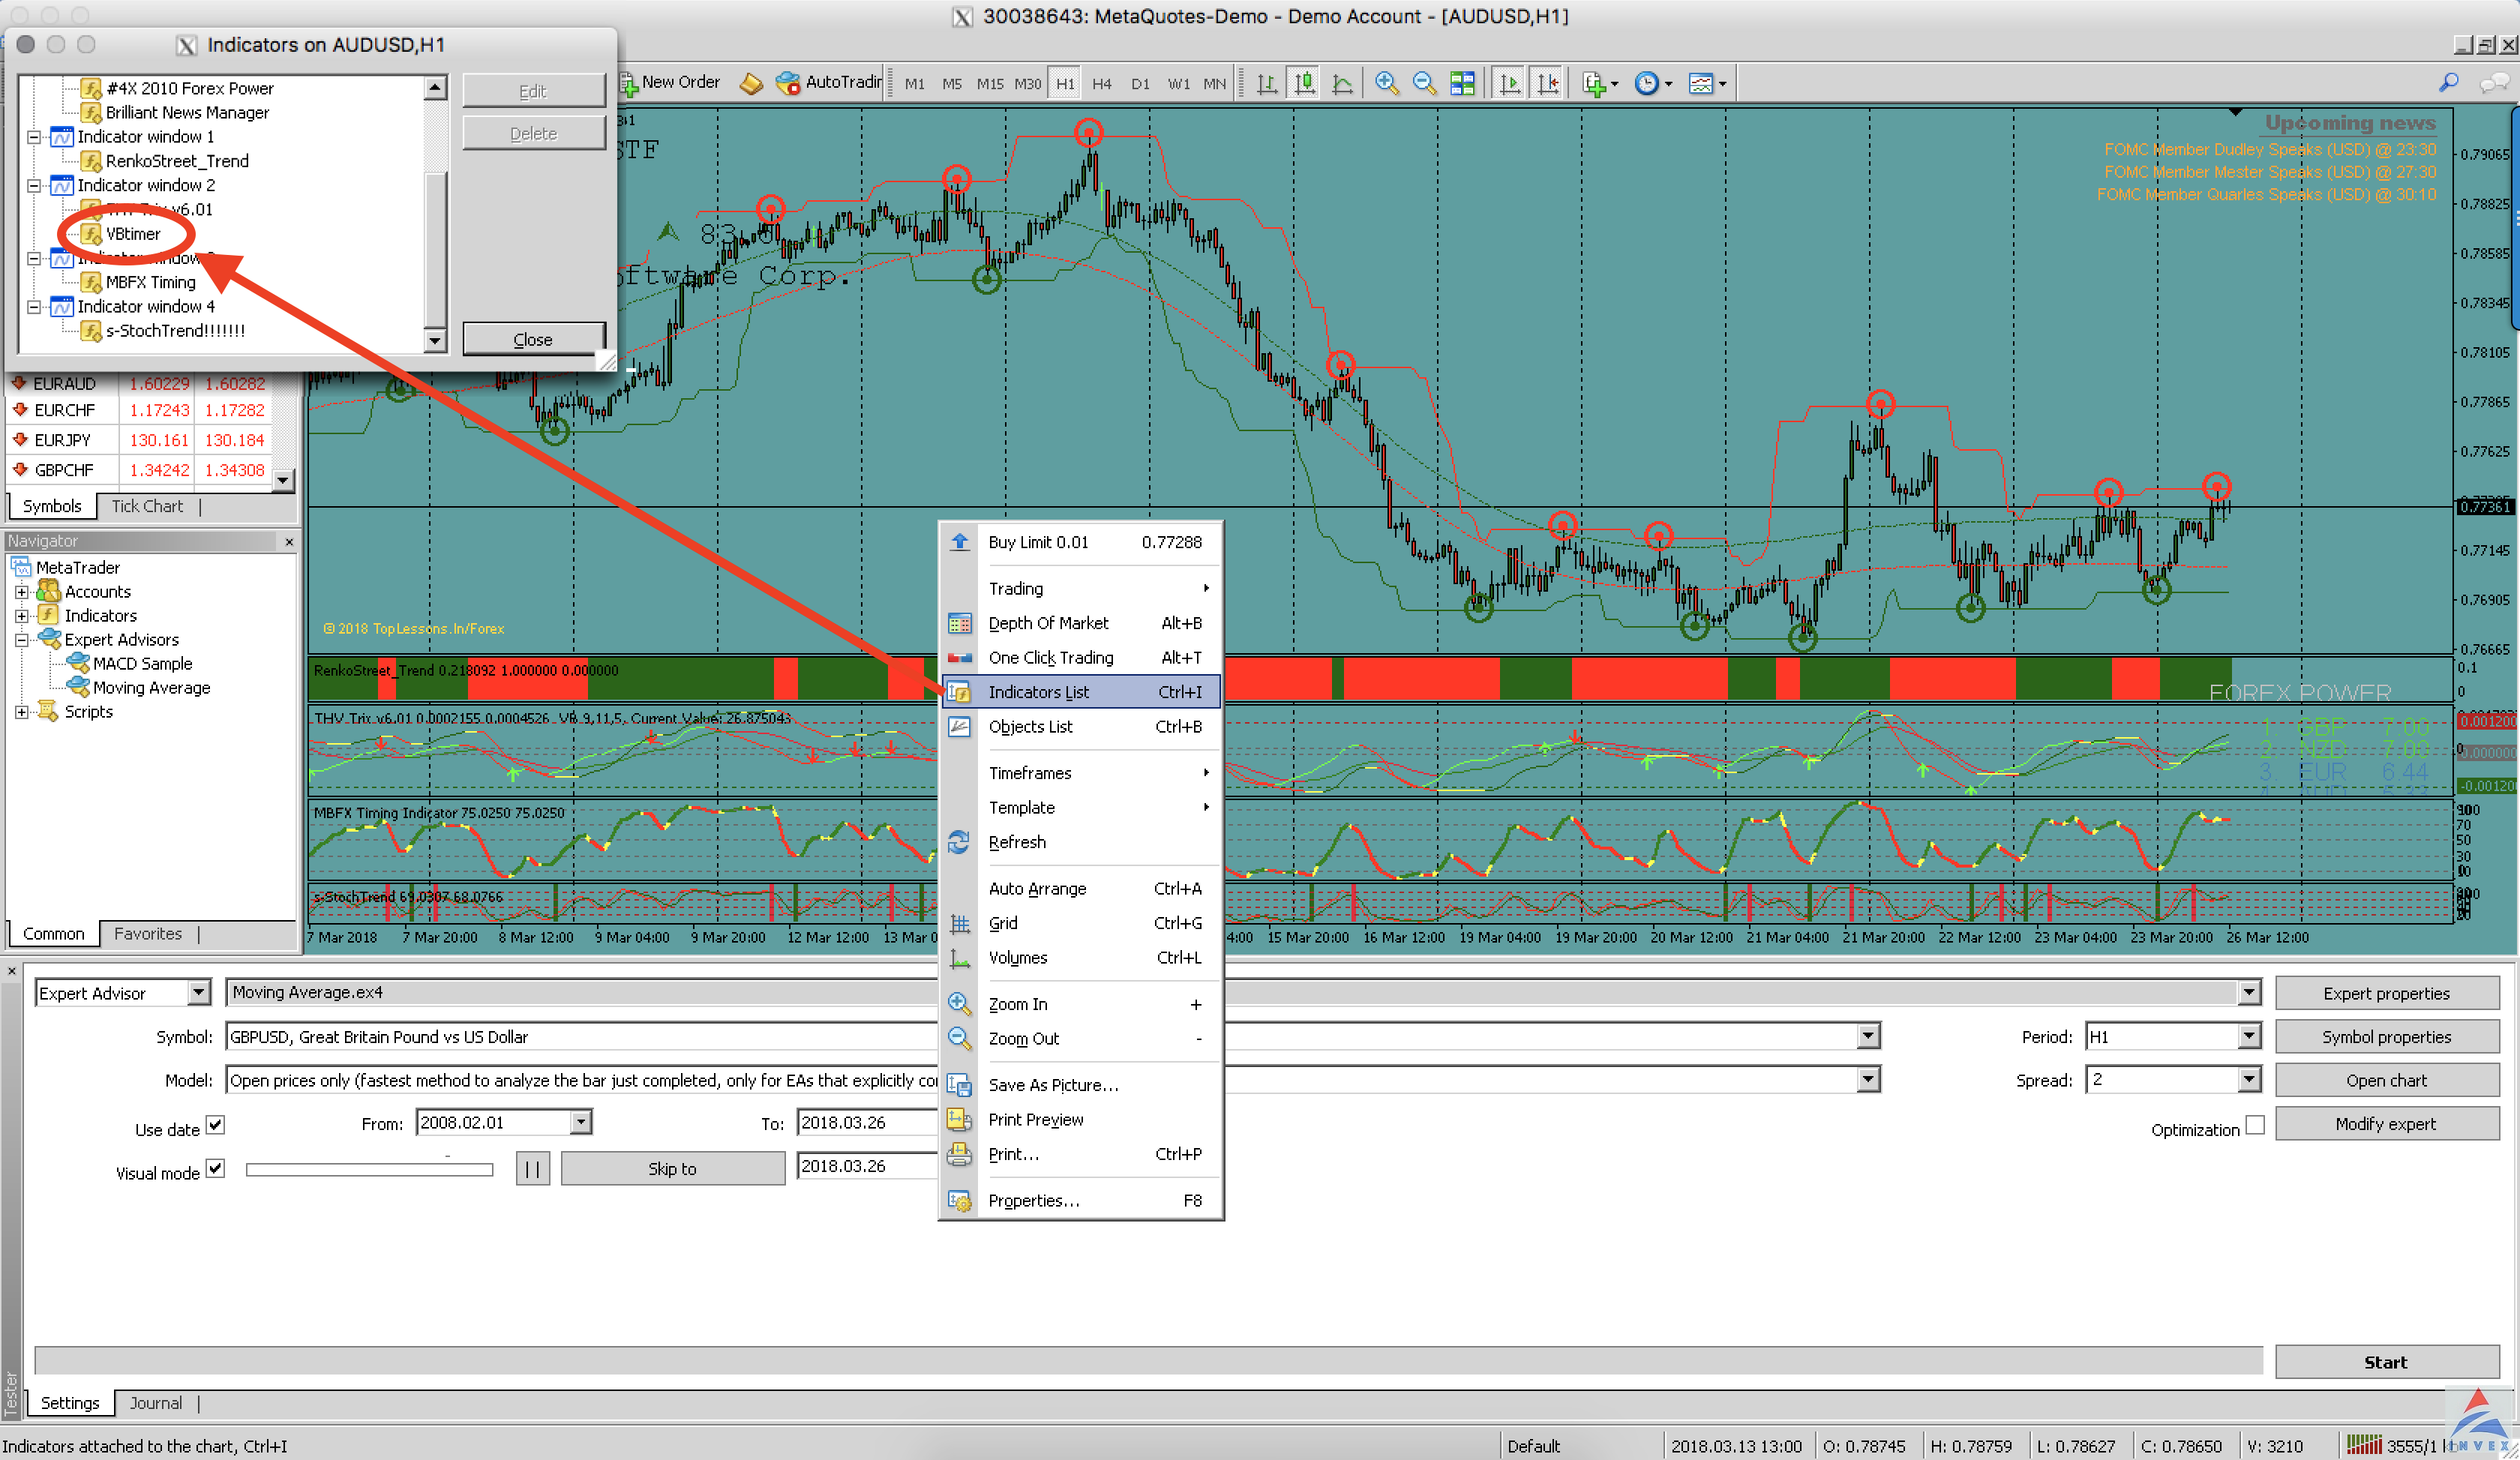This screenshot has width=2520, height=1460.
Task: Select MBFX Timing indicator in list
Action: [x=151, y=282]
